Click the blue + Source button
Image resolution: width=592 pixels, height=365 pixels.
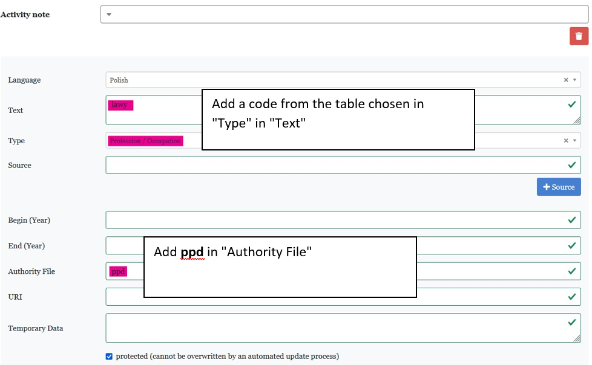[558, 187]
